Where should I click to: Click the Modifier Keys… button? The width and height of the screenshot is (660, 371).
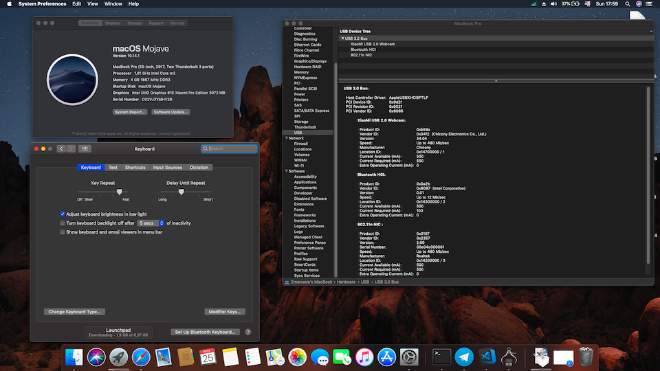224,312
